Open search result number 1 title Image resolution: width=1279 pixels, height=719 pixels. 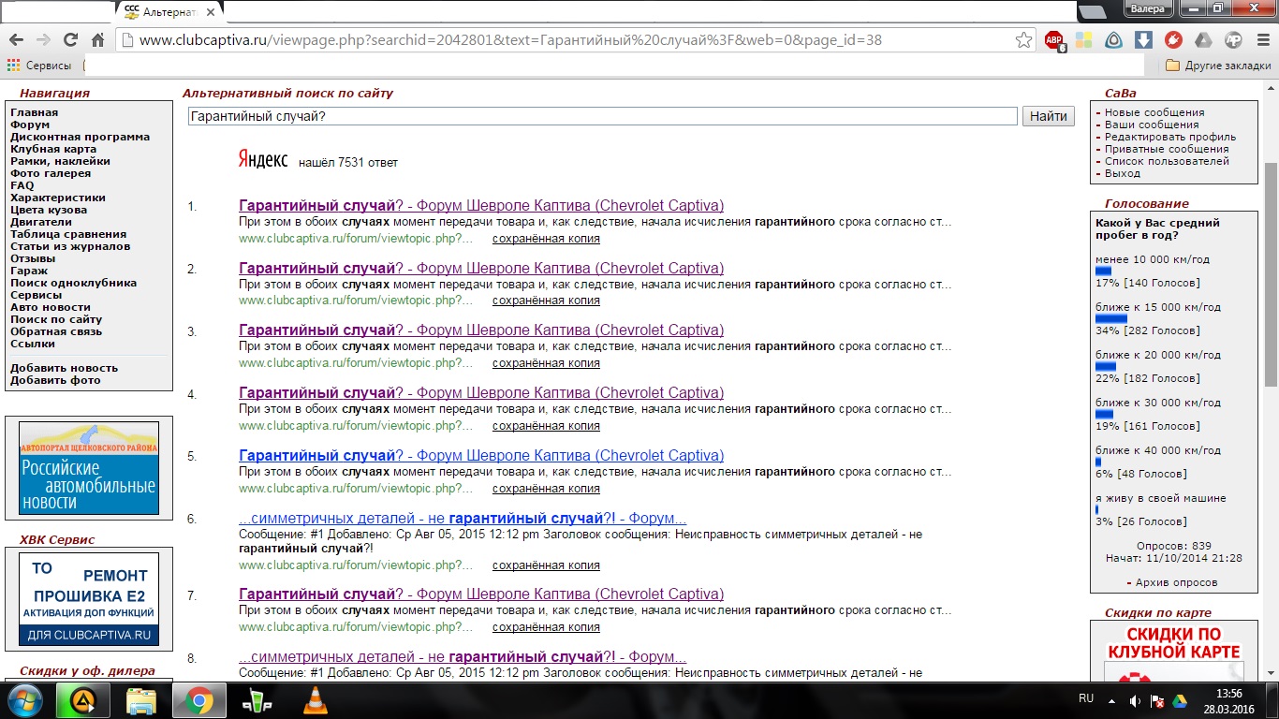click(481, 206)
